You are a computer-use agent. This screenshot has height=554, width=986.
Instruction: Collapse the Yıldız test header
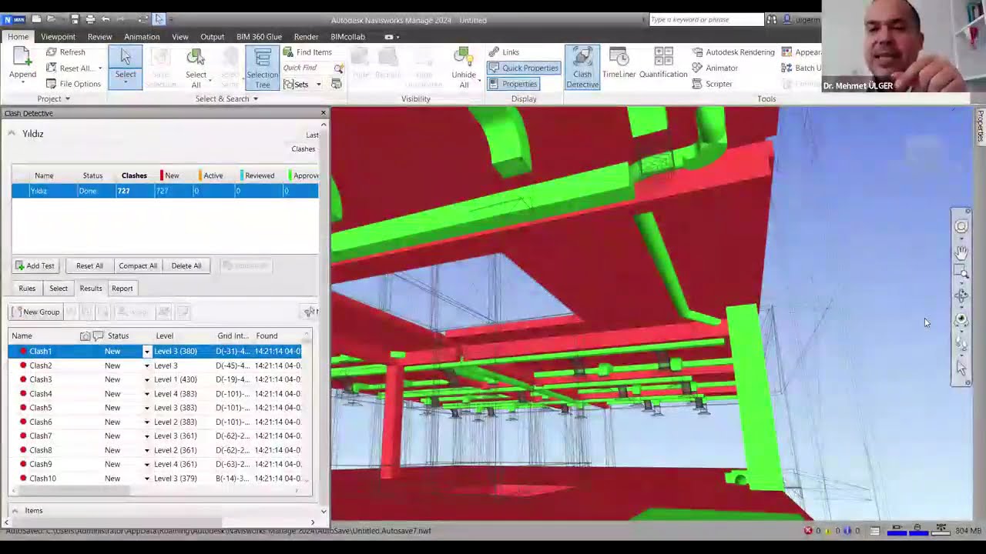point(12,134)
